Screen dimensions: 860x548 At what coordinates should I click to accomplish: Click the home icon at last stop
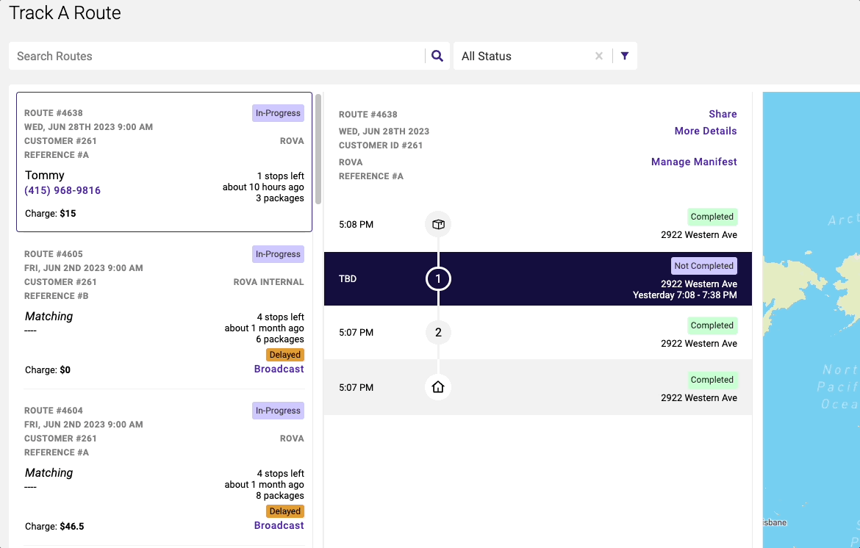(438, 387)
